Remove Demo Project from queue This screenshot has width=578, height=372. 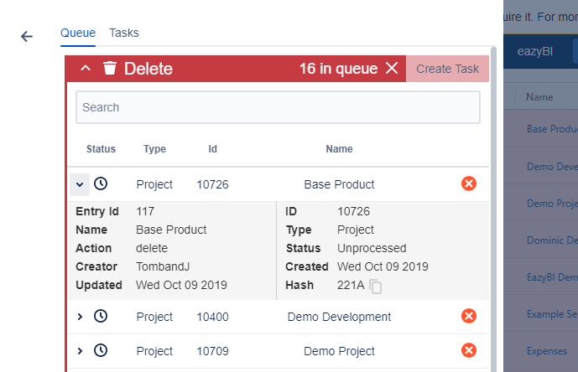tap(469, 350)
